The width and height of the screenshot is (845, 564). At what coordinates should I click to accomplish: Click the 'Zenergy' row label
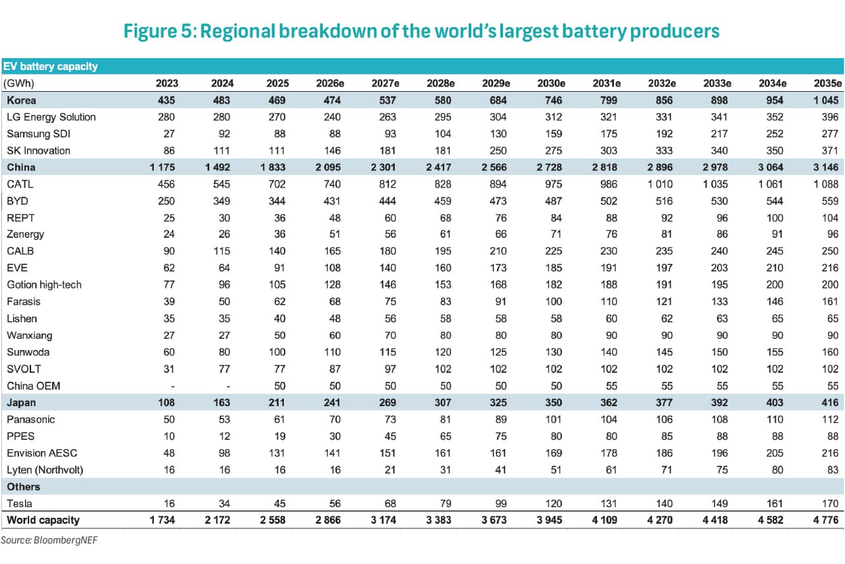pos(26,234)
